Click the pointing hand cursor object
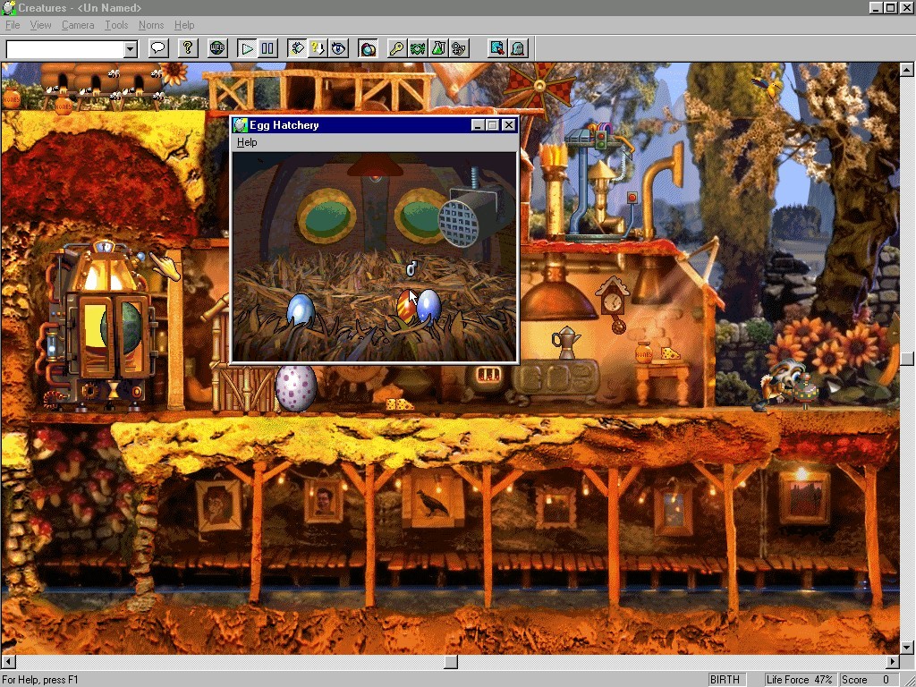This screenshot has width=916, height=687. coord(165,267)
